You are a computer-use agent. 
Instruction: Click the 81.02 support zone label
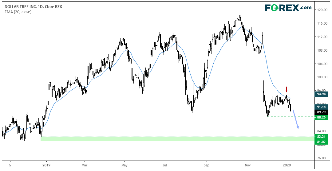pos(322,142)
